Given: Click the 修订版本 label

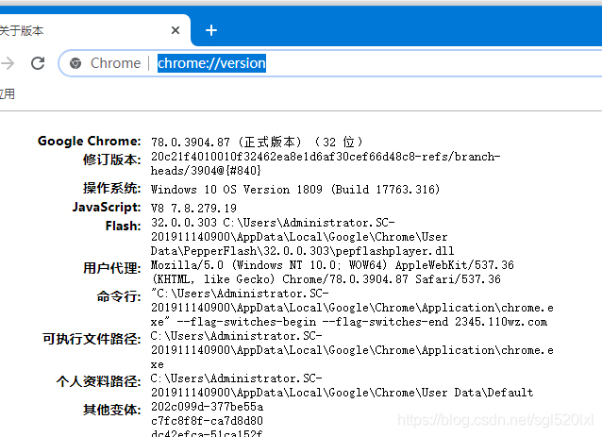Looking at the screenshot, I should 111,159.
